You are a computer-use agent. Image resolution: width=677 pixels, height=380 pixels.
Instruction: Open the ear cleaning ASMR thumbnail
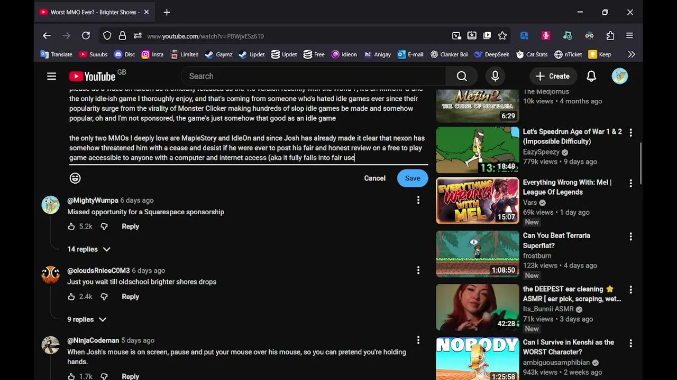[477, 307]
